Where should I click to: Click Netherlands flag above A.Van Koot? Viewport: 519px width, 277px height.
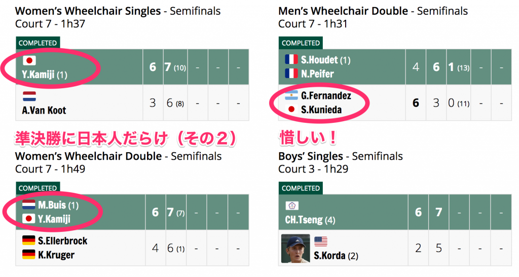(29, 96)
